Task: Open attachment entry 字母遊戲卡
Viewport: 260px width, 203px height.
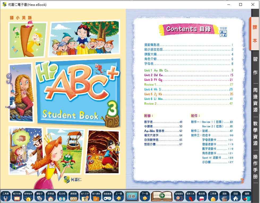Action: tap(218, 140)
